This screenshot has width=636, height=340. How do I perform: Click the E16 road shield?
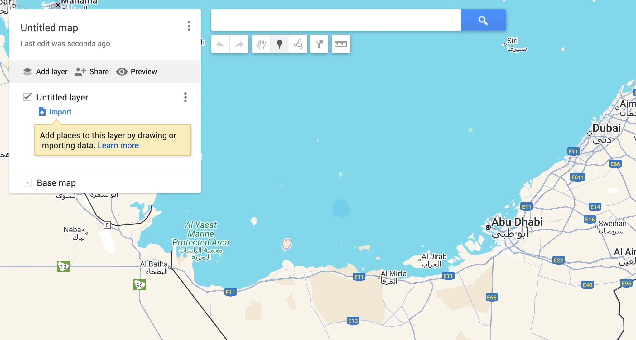(590, 219)
